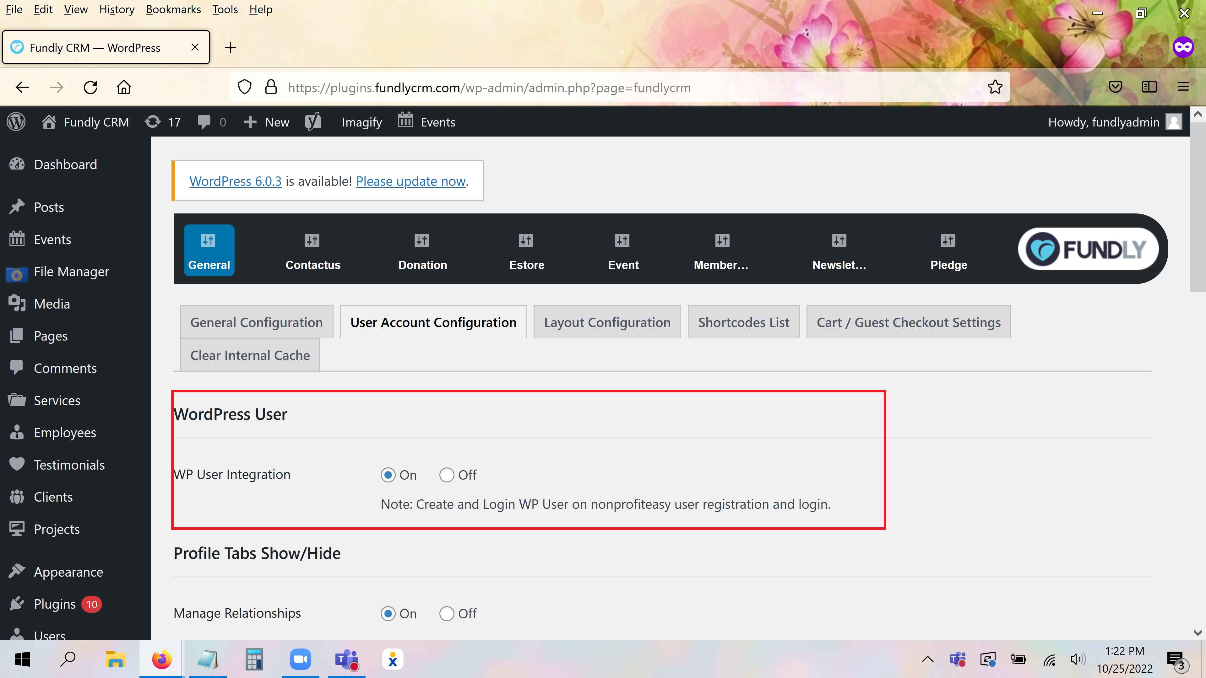The height and width of the screenshot is (678, 1206).
Task: Open Windows Start menu
Action: [x=23, y=660]
